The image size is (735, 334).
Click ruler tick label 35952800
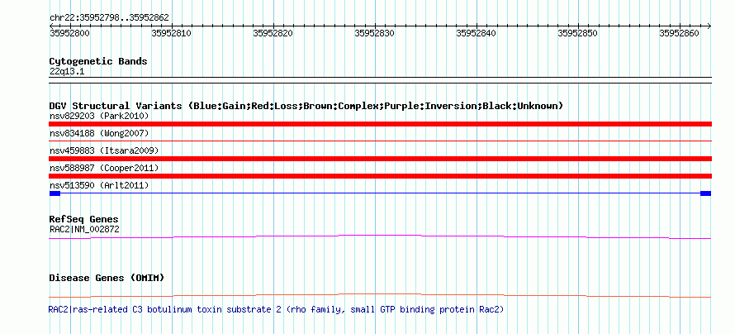click(x=69, y=33)
